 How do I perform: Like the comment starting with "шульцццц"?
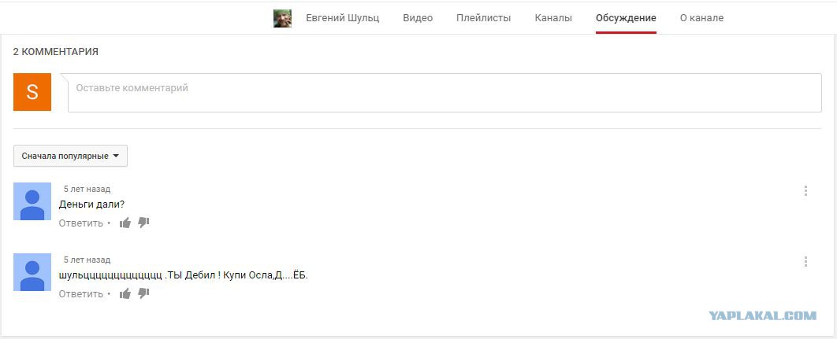125,293
